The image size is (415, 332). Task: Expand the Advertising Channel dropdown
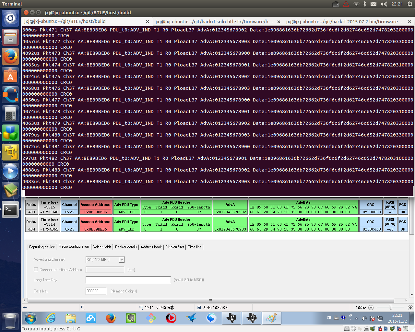point(122,260)
